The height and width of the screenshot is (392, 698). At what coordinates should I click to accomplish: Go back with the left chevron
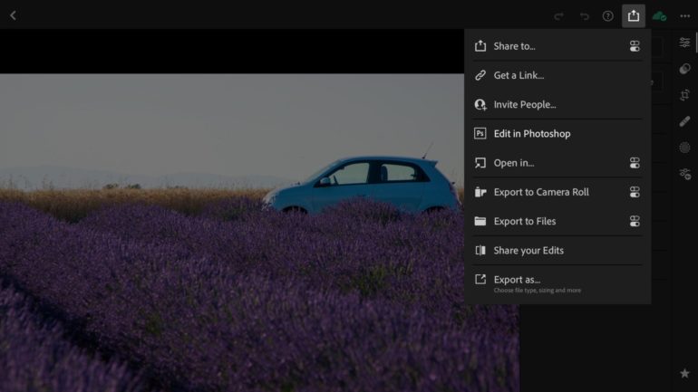13,16
